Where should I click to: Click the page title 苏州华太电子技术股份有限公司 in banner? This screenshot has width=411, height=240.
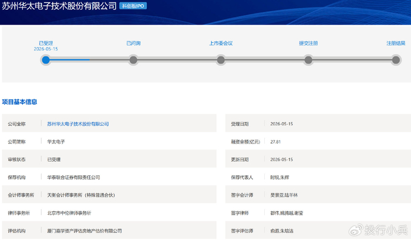click(x=59, y=6)
